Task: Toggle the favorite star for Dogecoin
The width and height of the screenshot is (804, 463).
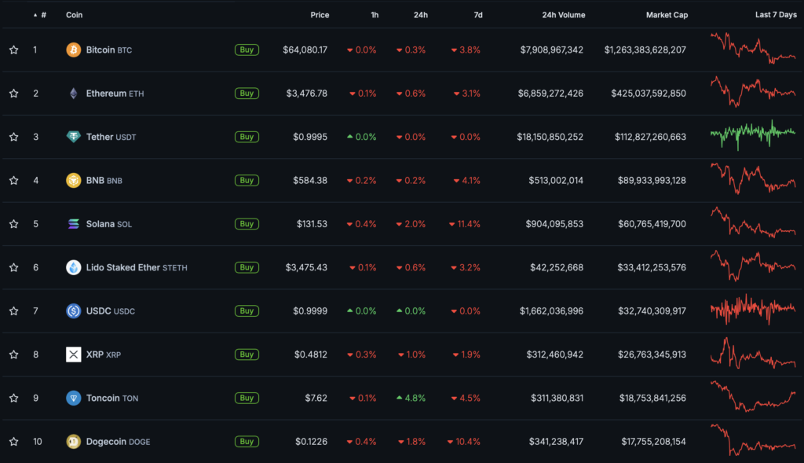Action: [x=13, y=441]
